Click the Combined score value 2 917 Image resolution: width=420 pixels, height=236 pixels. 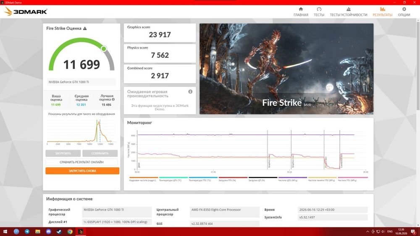pyautogui.click(x=160, y=76)
